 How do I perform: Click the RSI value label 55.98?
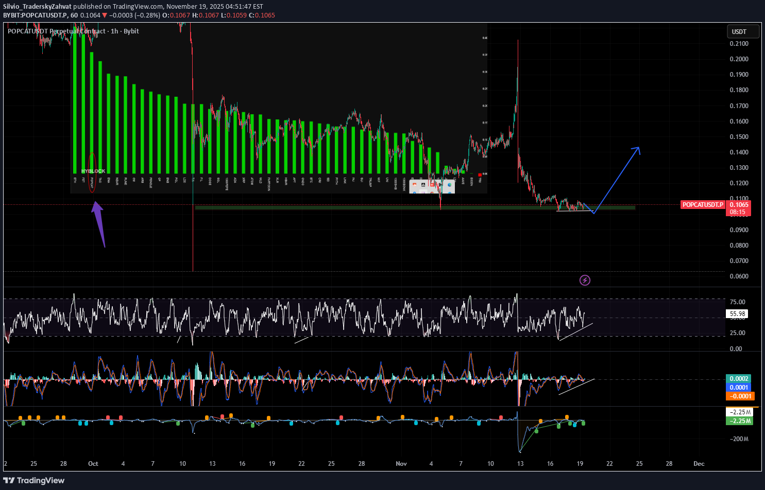coord(737,313)
